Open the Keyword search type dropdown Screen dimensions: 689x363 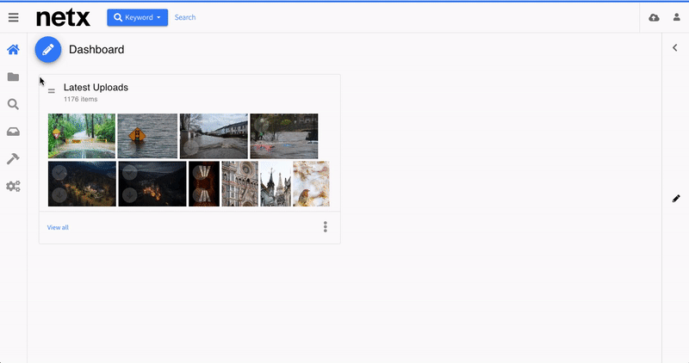pos(137,17)
